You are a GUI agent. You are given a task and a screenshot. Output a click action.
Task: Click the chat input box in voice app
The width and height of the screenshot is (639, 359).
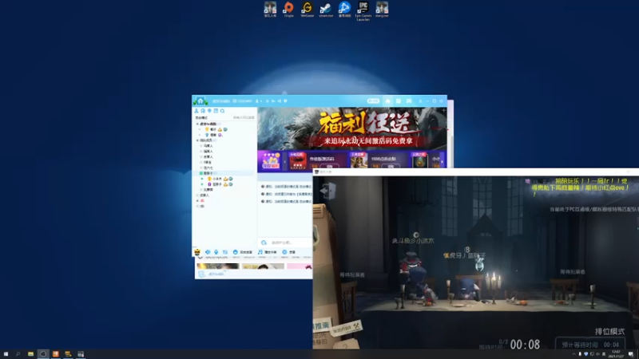click(290, 243)
